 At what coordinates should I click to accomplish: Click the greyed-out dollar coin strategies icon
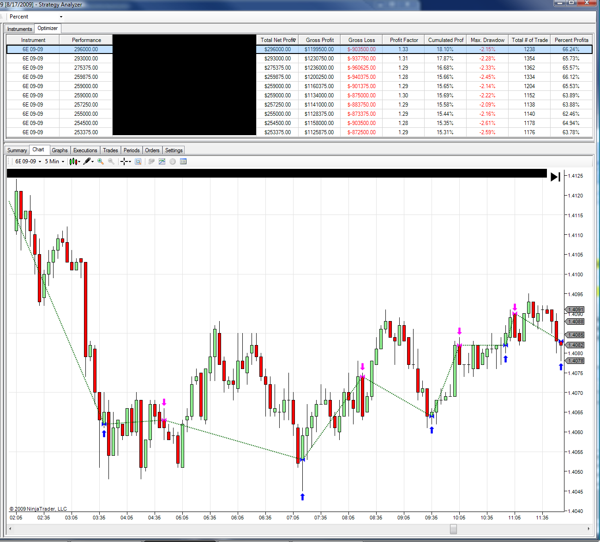point(173,161)
